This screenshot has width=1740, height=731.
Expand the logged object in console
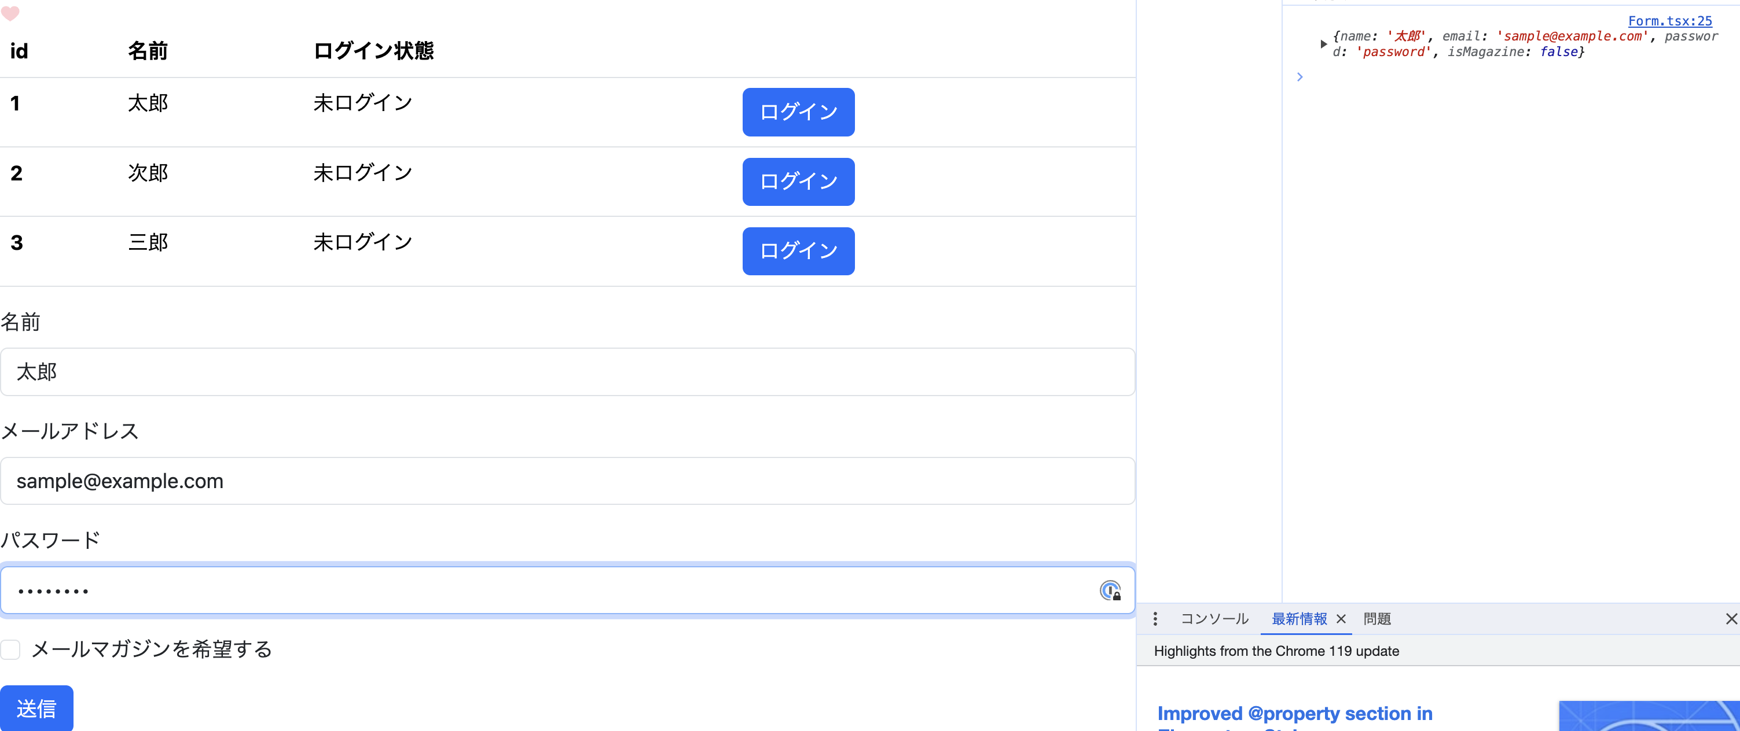tap(1323, 44)
